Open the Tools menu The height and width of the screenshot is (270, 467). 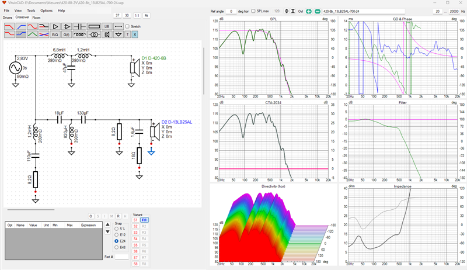(x=31, y=11)
